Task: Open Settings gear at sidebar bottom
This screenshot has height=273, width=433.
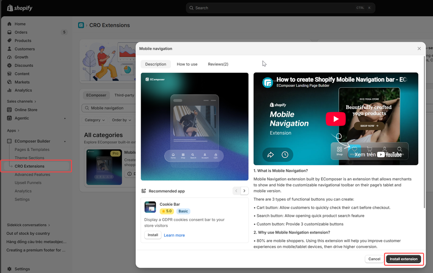Action: (9, 269)
